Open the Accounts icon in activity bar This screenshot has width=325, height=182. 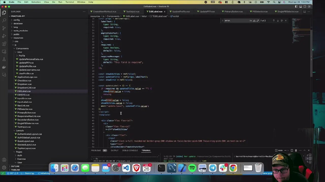pos(4,160)
